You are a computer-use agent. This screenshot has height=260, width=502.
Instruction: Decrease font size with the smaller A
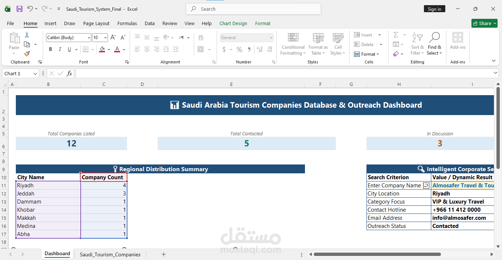click(122, 38)
